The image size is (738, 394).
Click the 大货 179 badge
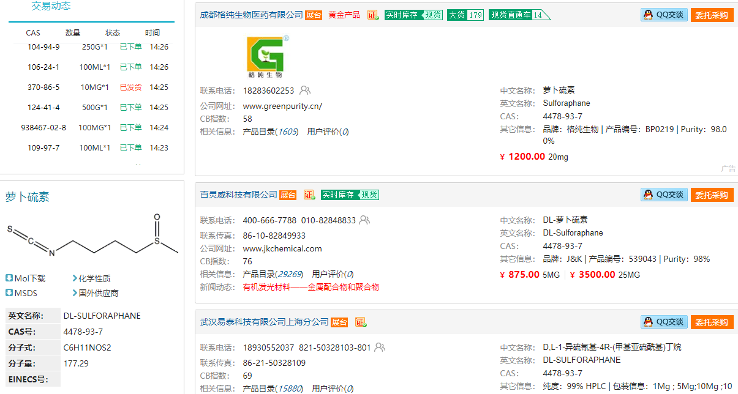tap(465, 15)
